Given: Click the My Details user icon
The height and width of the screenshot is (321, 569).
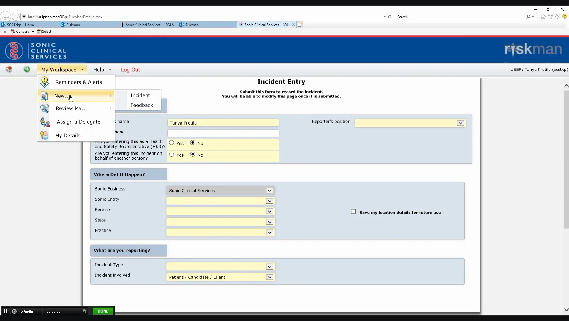Looking at the screenshot, I should click(45, 135).
